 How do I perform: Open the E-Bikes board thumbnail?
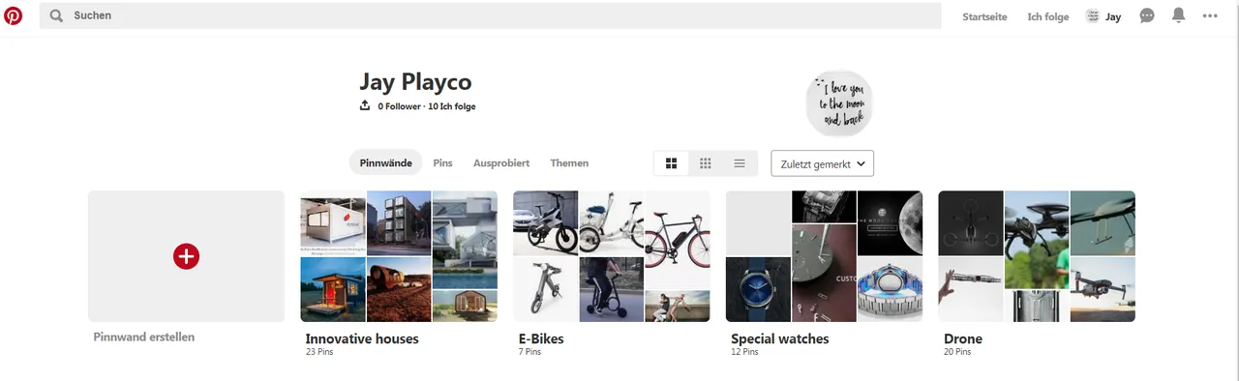click(612, 256)
